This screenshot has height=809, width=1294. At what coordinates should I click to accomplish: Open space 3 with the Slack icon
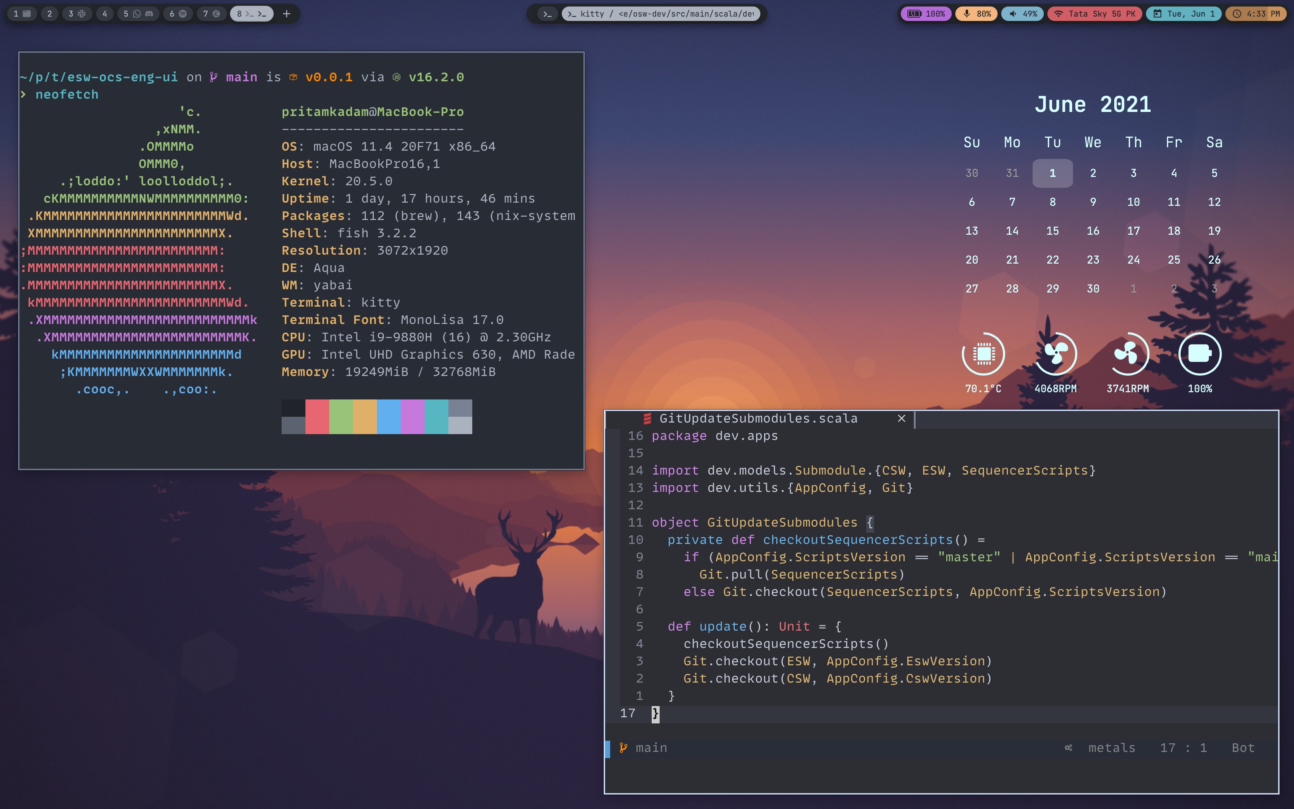pyautogui.click(x=77, y=14)
